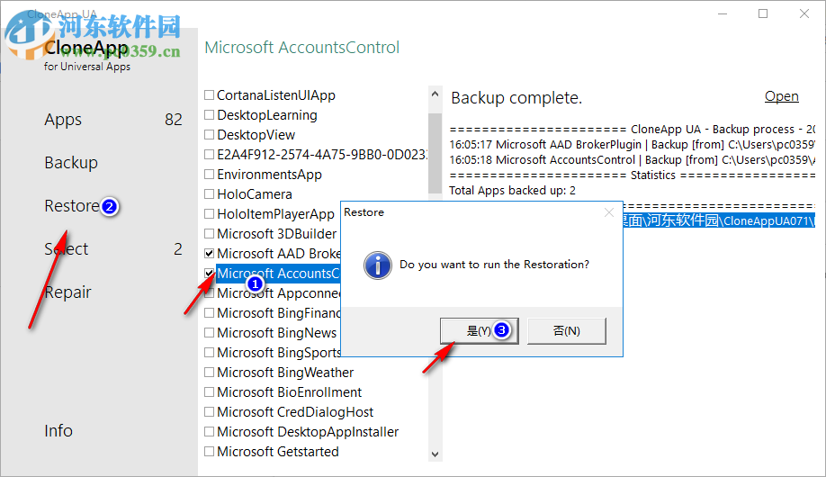The width and height of the screenshot is (826, 477).
Task: Switch to the Backup section
Action: tap(71, 163)
